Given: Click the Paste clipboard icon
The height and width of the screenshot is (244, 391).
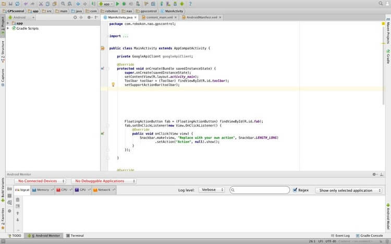Looking at the screenshot, I should [54, 4].
